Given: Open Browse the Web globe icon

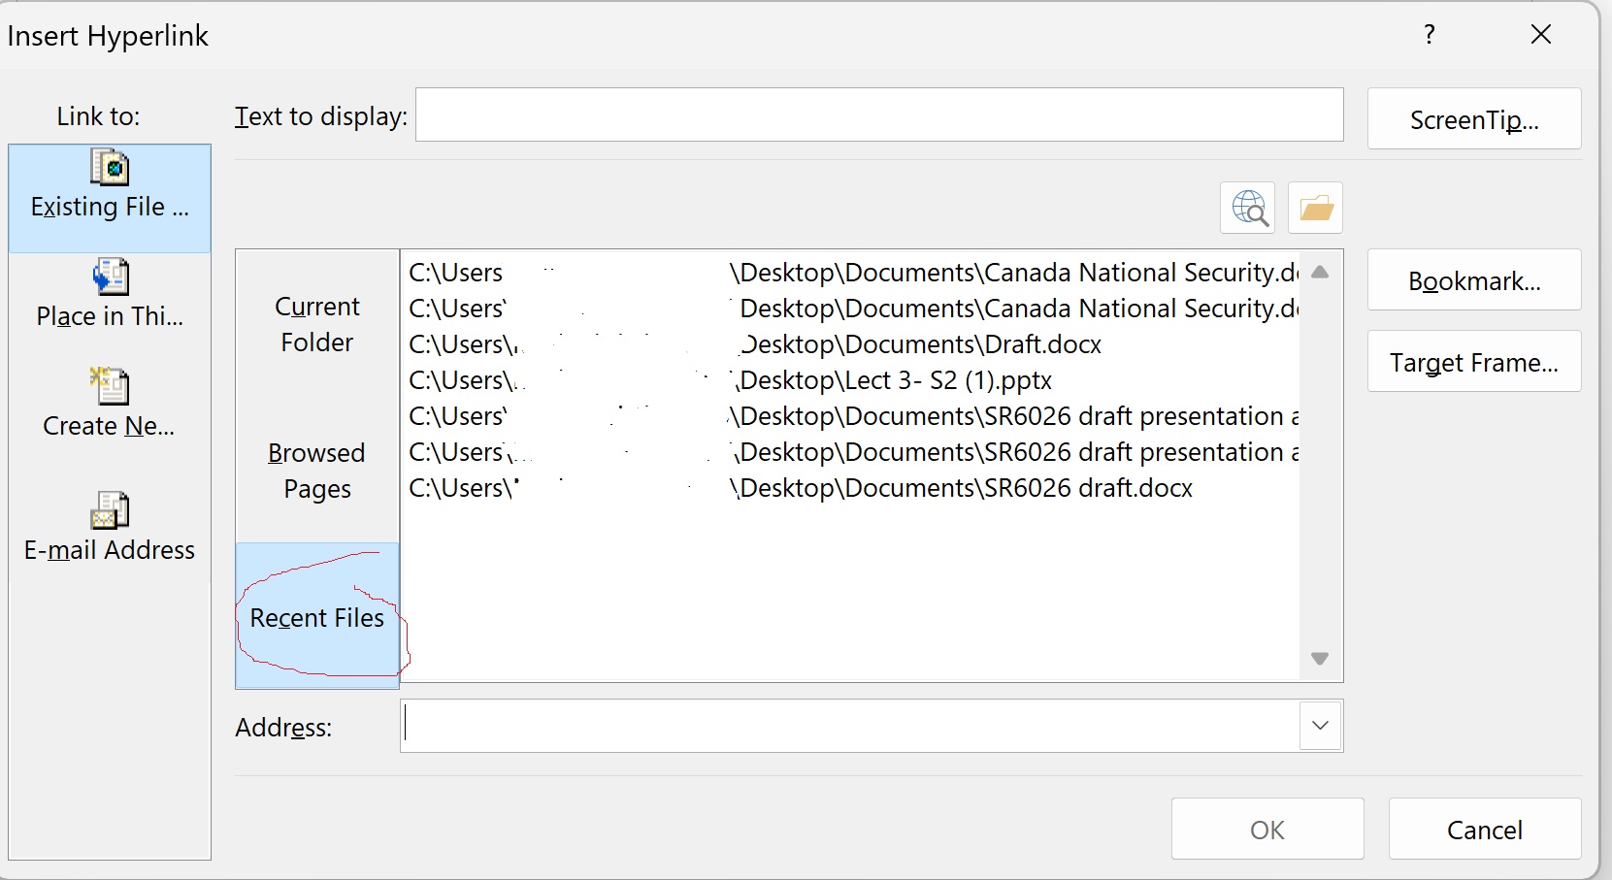Looking at the screenshot, I should point(1248,208).
